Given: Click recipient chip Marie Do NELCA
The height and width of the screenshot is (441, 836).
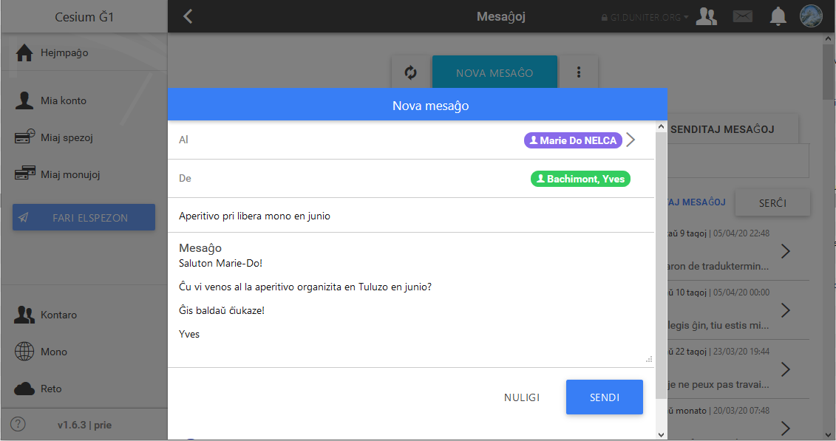Looking at the screenshot, I should pos(573,140).
